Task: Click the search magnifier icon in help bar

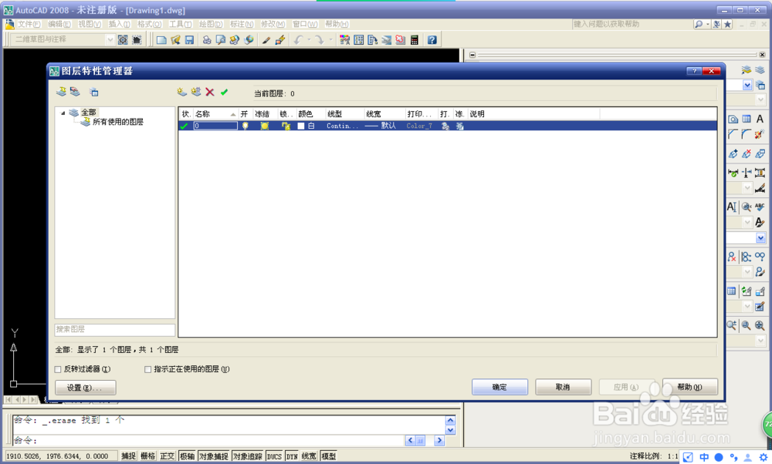Action: point(699,24)
